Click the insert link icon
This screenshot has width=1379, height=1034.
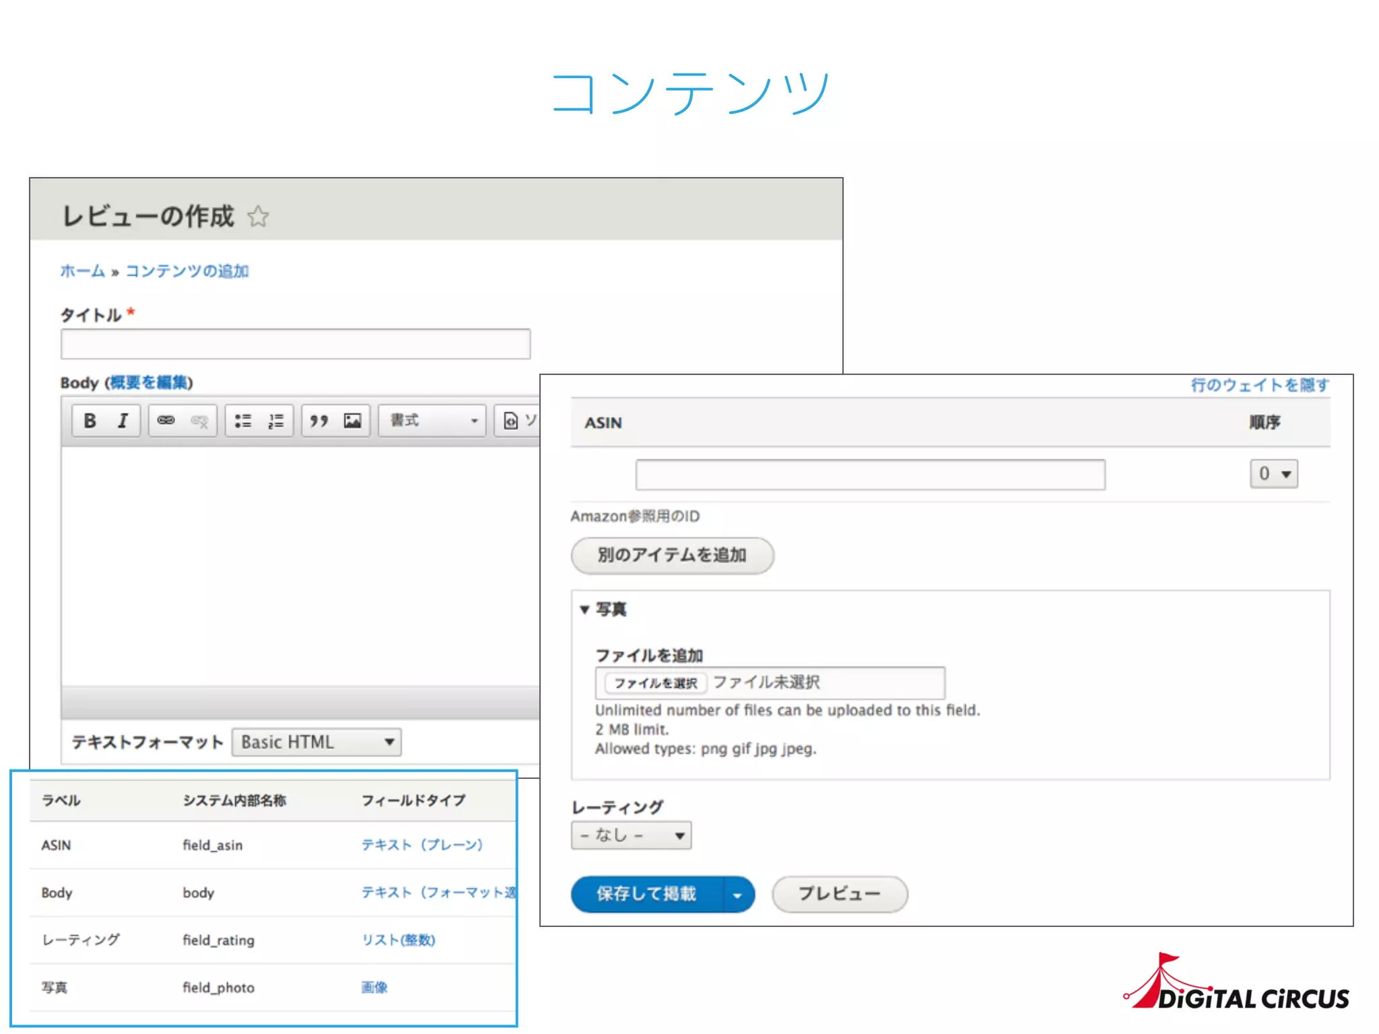pos(166,421)
